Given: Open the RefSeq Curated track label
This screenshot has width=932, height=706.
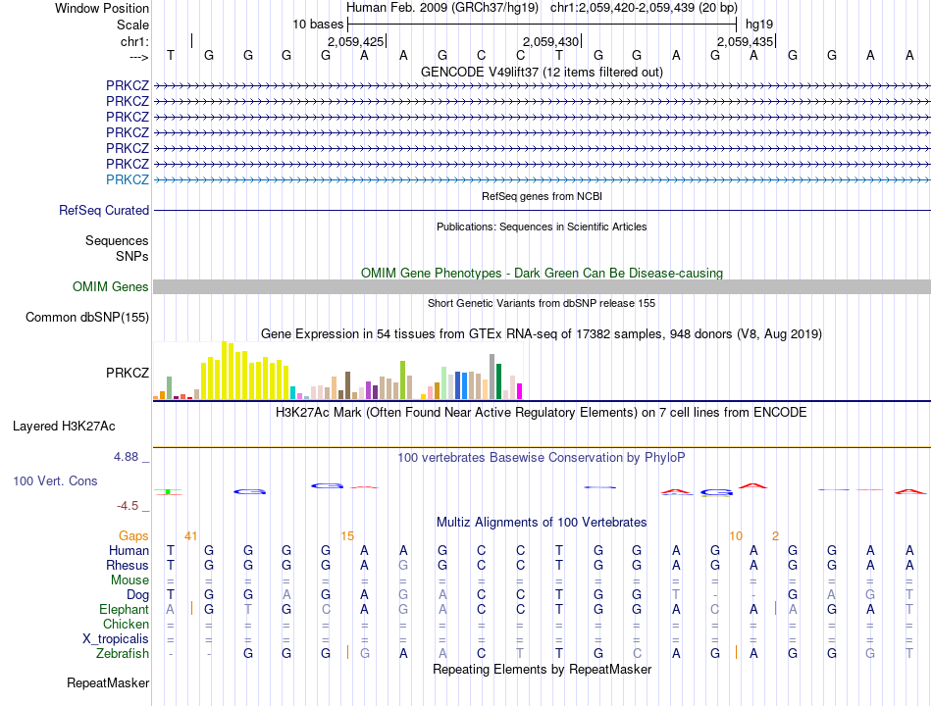Looking at the screenshot, I should click(x=104, y=211).
